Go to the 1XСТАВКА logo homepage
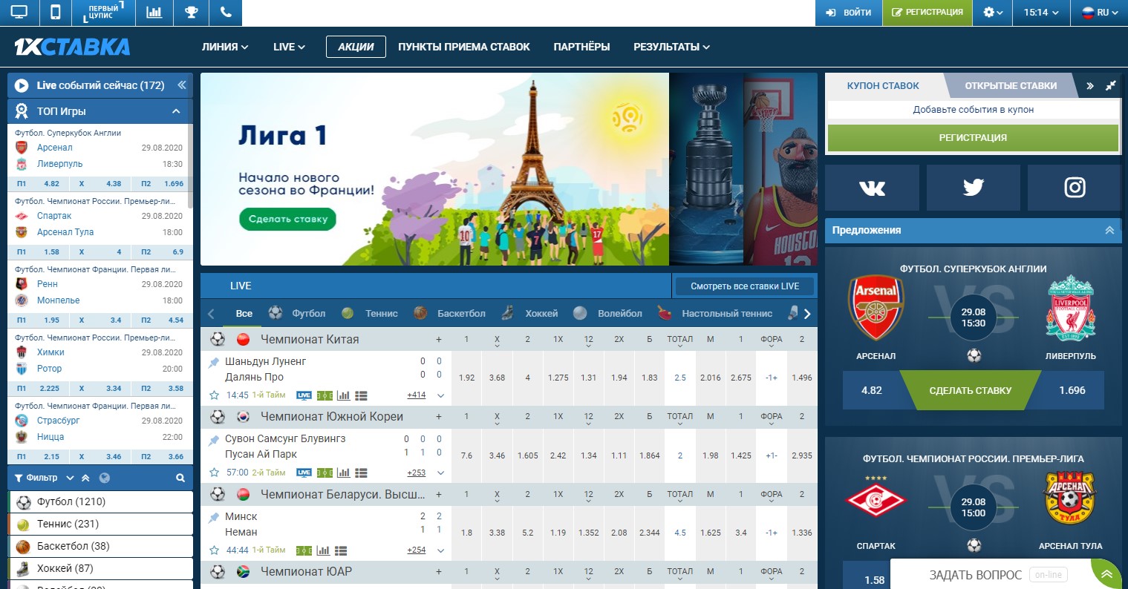 tap(72, 47)
